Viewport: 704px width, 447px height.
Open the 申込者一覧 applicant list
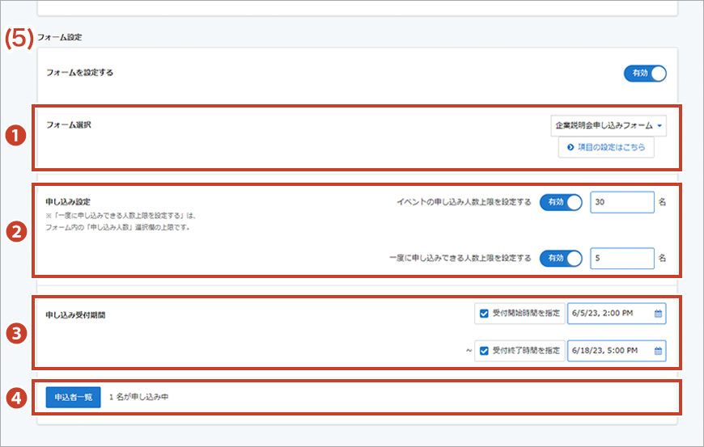73,398
